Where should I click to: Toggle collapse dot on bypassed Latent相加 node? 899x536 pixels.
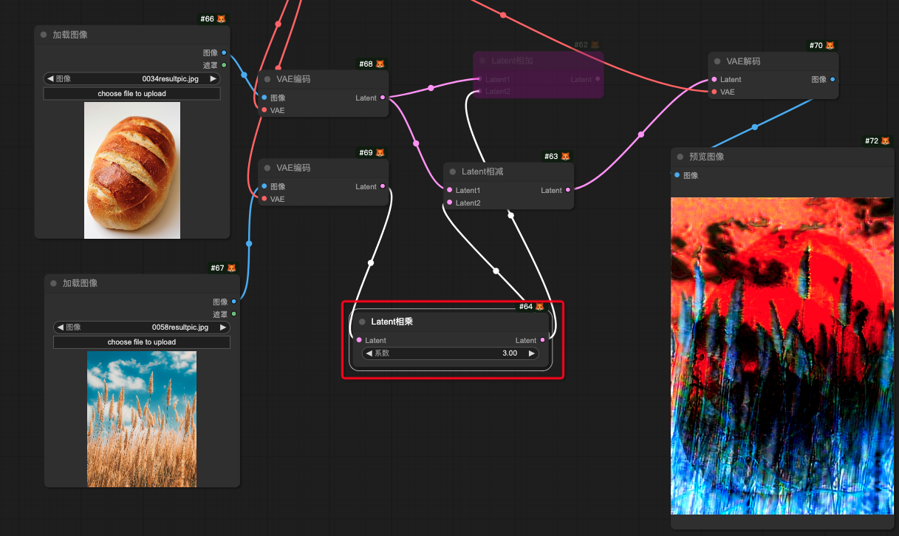coord(482,61)
